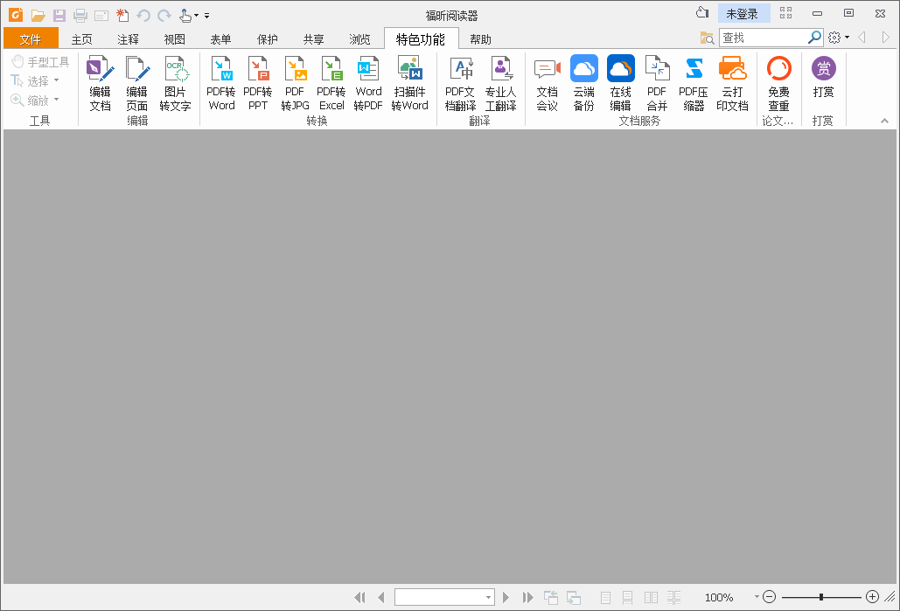Start PDF转JPG conversion
The image size is (900, 611).
(295, 84)
